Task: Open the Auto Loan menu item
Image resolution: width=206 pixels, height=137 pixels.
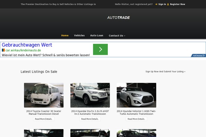Action: (x=97, y=35)
